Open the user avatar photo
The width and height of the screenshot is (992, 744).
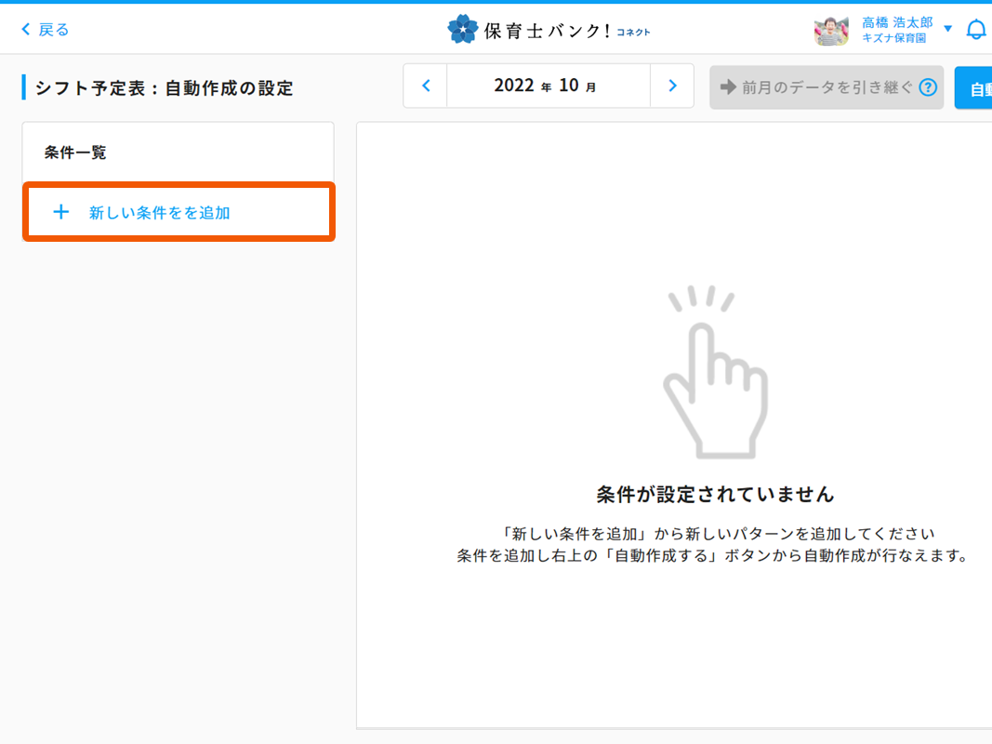830,30
